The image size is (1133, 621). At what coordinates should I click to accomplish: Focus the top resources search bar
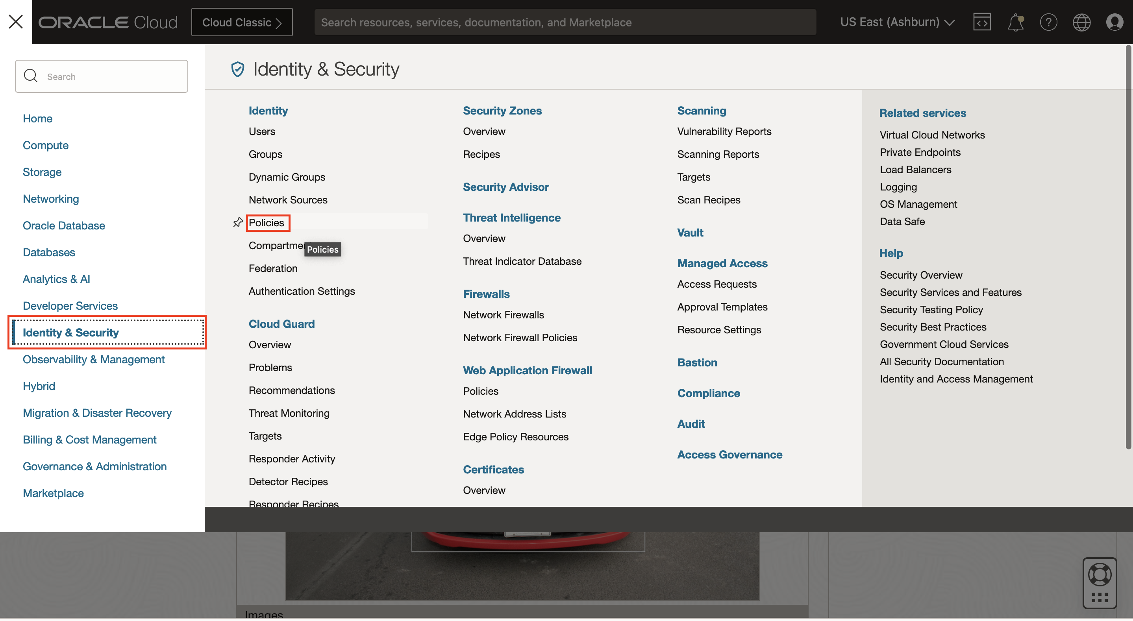pyautogui.click(x=565, y=22)
